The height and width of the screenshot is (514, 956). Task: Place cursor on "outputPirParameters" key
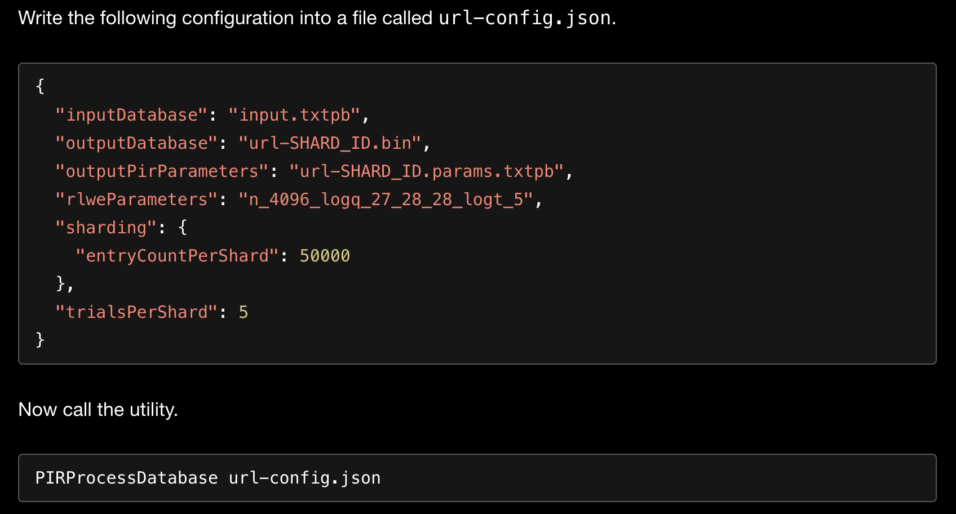(x=162, y=171)
